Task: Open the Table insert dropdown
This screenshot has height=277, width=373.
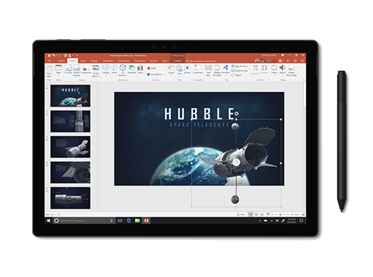Action: (x=58, y=70)
